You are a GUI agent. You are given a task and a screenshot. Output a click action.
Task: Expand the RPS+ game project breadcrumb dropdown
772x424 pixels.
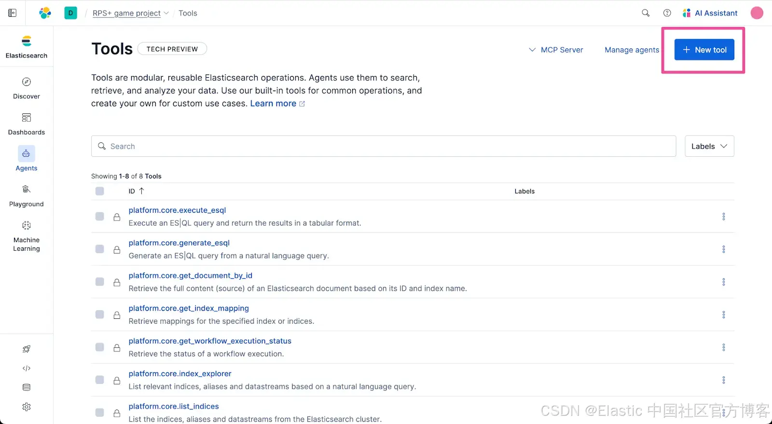click(x=131, y=13)
